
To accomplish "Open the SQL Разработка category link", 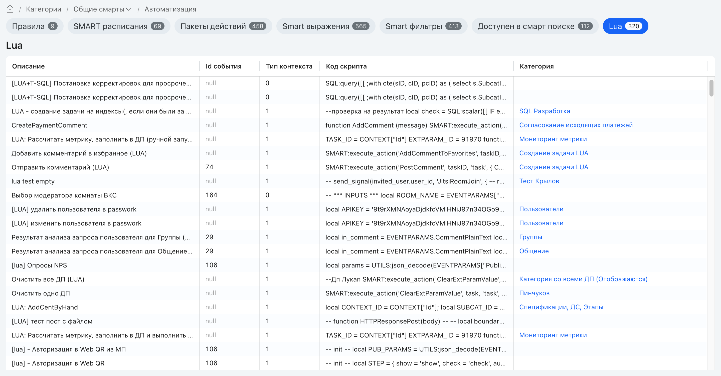I will (x=545, y=111).
